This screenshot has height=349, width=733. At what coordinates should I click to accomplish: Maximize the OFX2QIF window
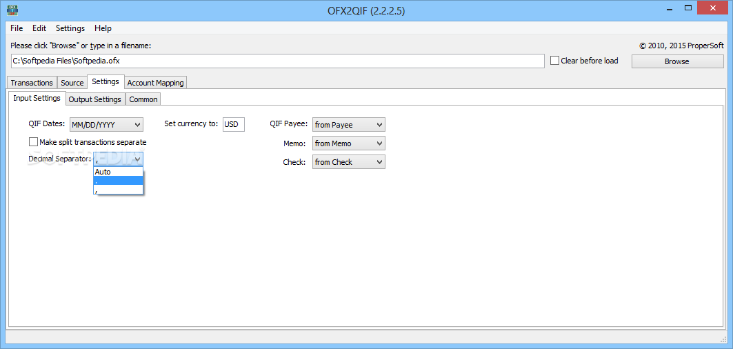point(688,8)
